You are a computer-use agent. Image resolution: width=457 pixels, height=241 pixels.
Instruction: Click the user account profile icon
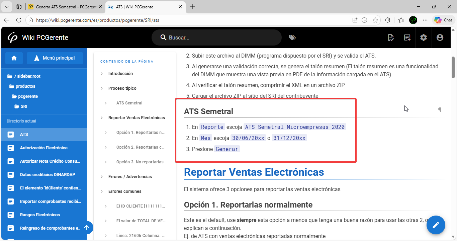440,37
